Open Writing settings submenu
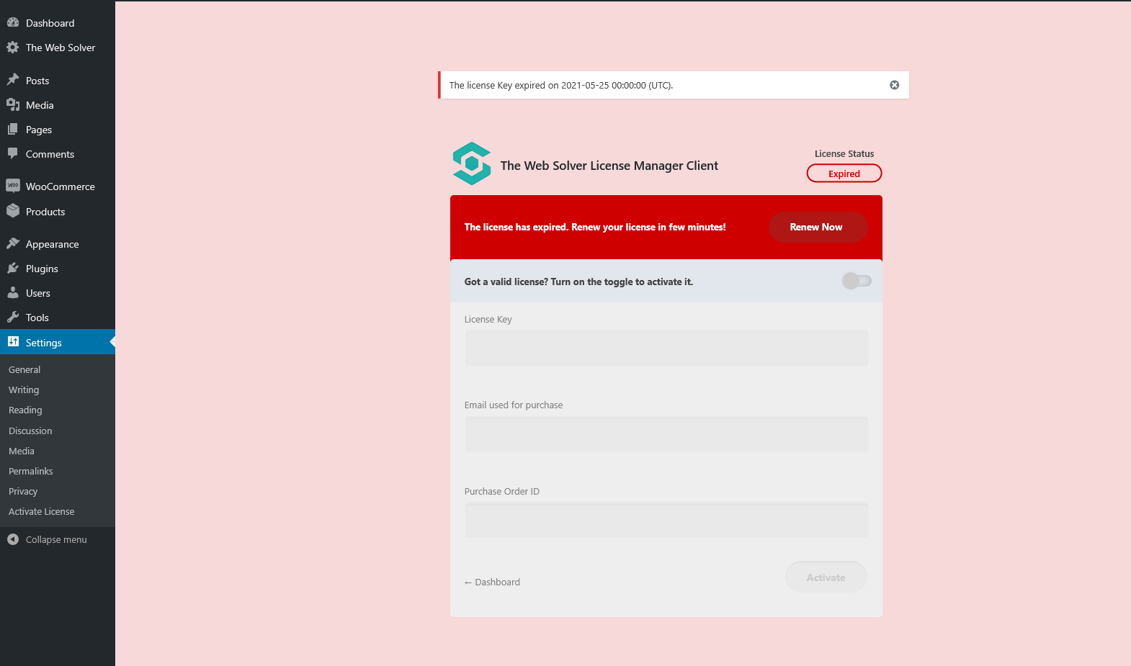Viewport: 1131px width, 666px height. [24, 390]
